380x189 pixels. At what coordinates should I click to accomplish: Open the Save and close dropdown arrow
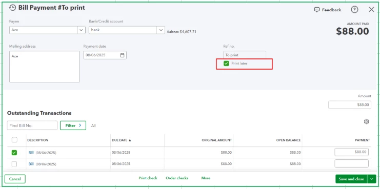click(x=372, y=179)
